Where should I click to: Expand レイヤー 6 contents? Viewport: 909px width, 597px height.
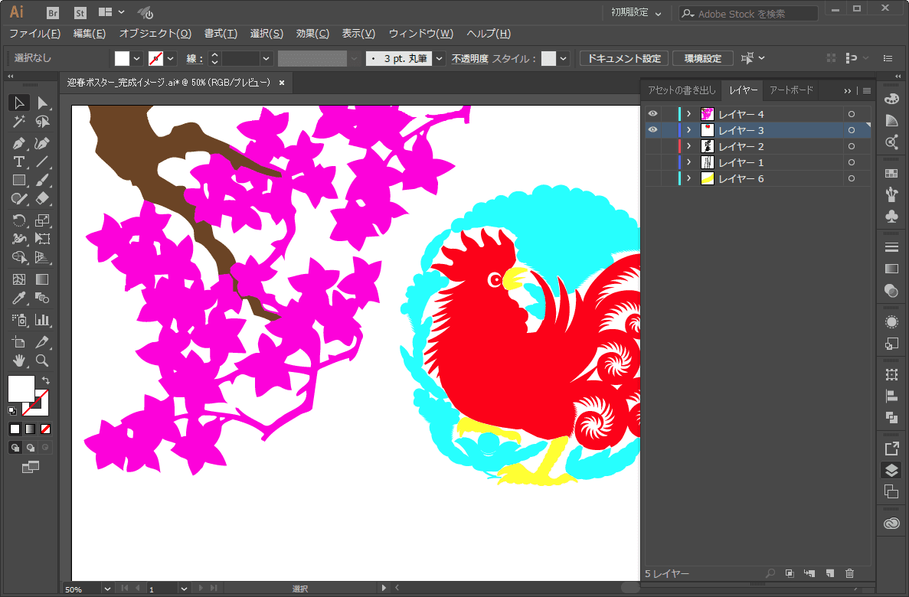(689, 178)
